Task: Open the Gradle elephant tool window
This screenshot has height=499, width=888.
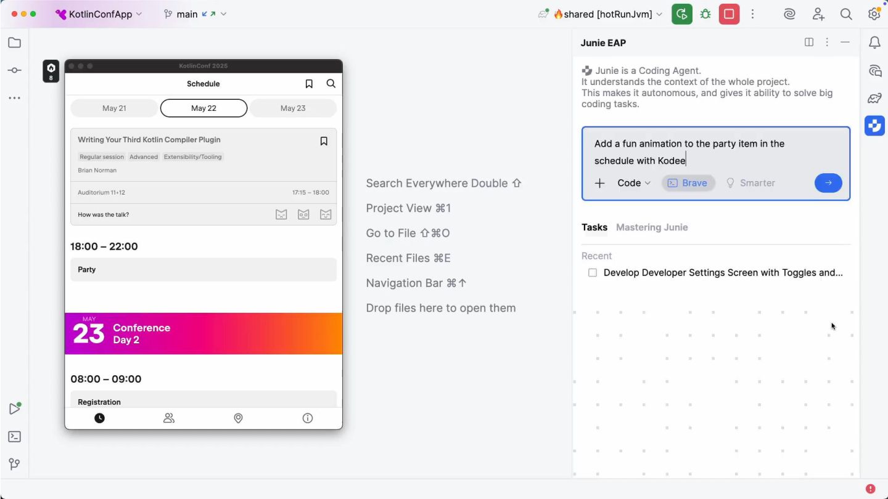Action: coord(874,98)
